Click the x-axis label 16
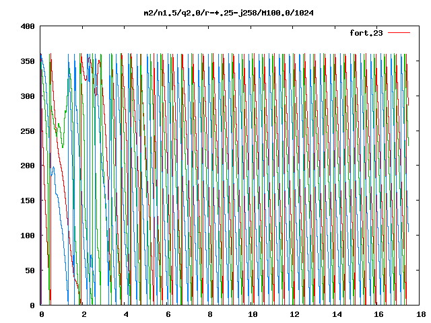 [x=378, y=314]
